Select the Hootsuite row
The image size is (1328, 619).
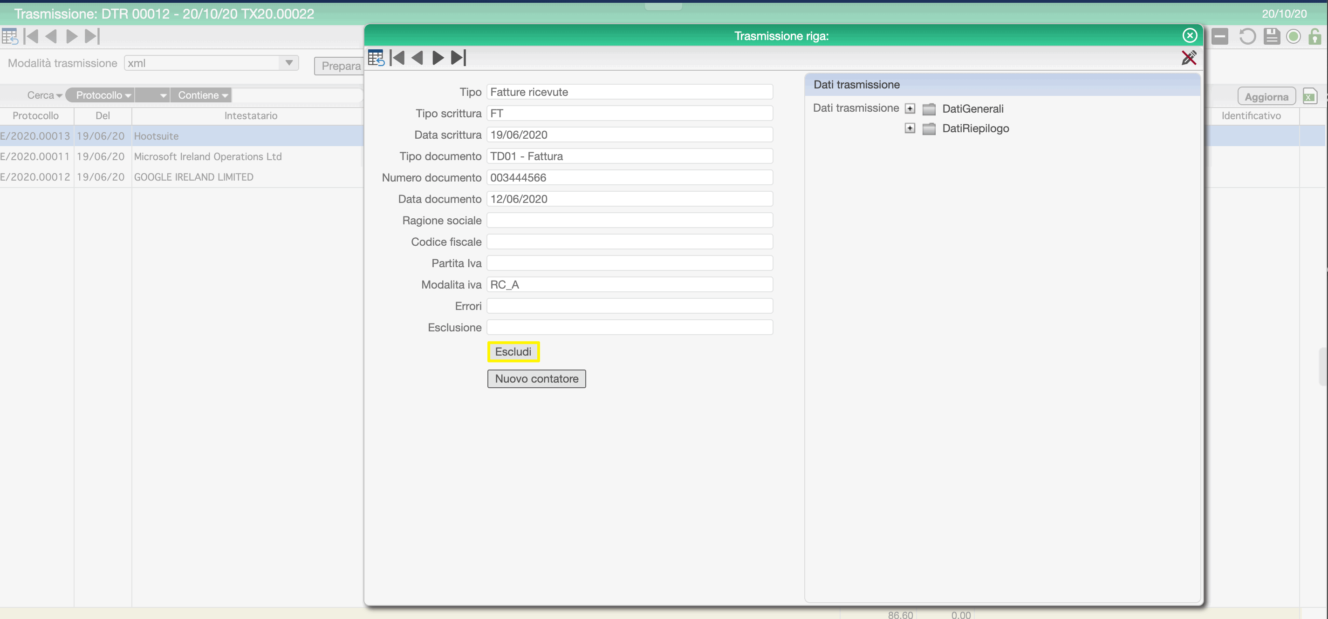(x=182, y=136)
